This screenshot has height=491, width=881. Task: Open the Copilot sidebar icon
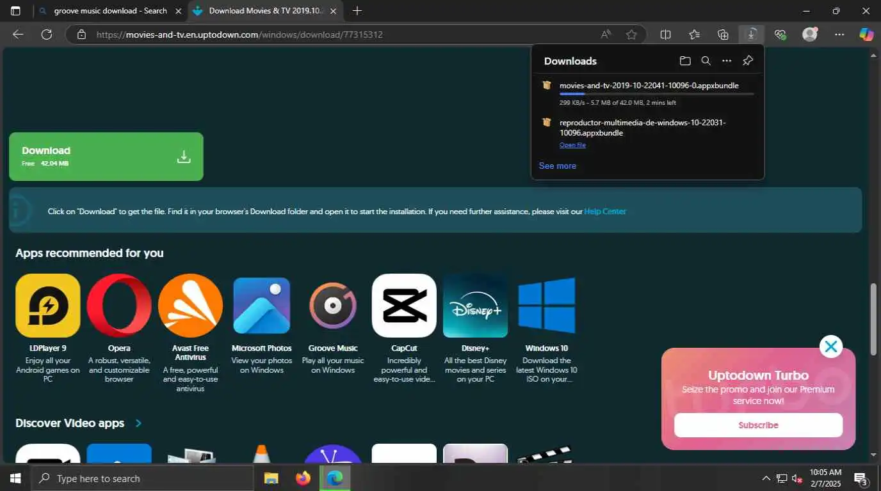pyautogui.click(x=866, y=35)
